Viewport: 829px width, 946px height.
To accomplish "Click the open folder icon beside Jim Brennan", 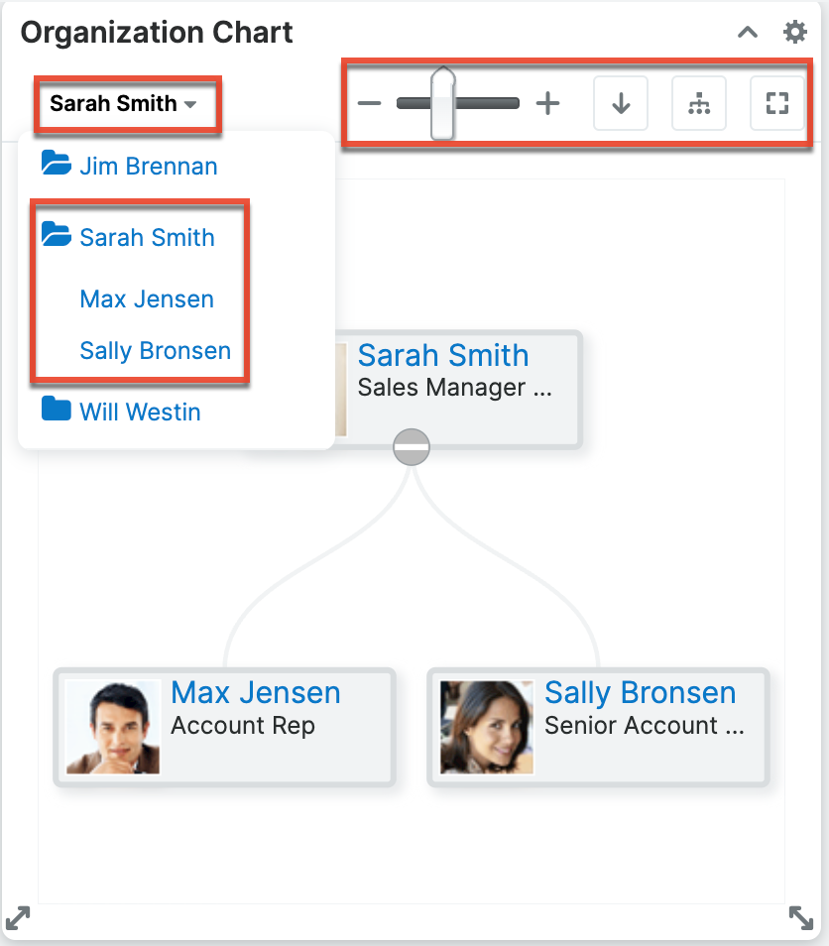I will (x=59, y=165).
